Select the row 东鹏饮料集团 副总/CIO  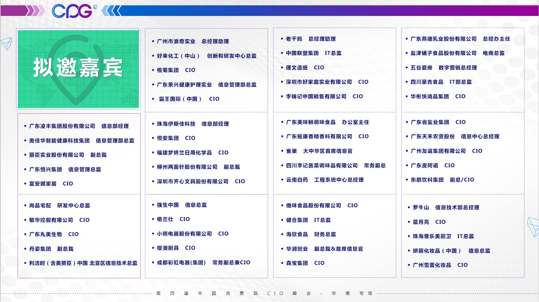click(x=440, y=180)
